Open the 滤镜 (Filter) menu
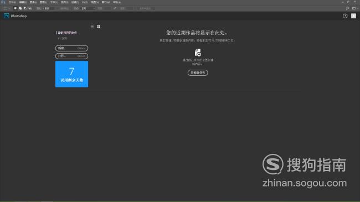This screenshot has height=202, width=360. coord(75,2)
